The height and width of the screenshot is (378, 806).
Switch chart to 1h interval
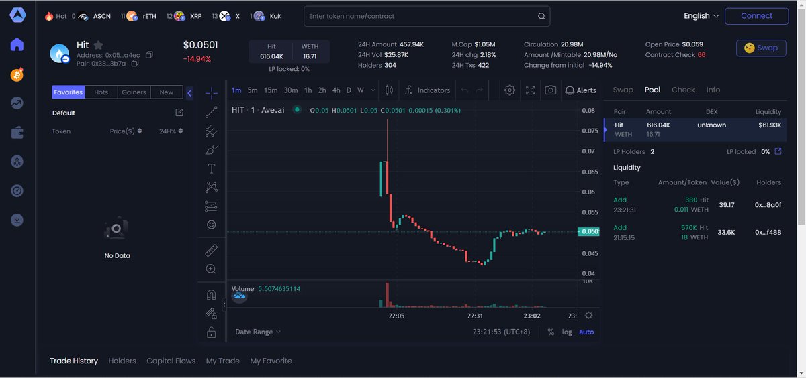308,90
